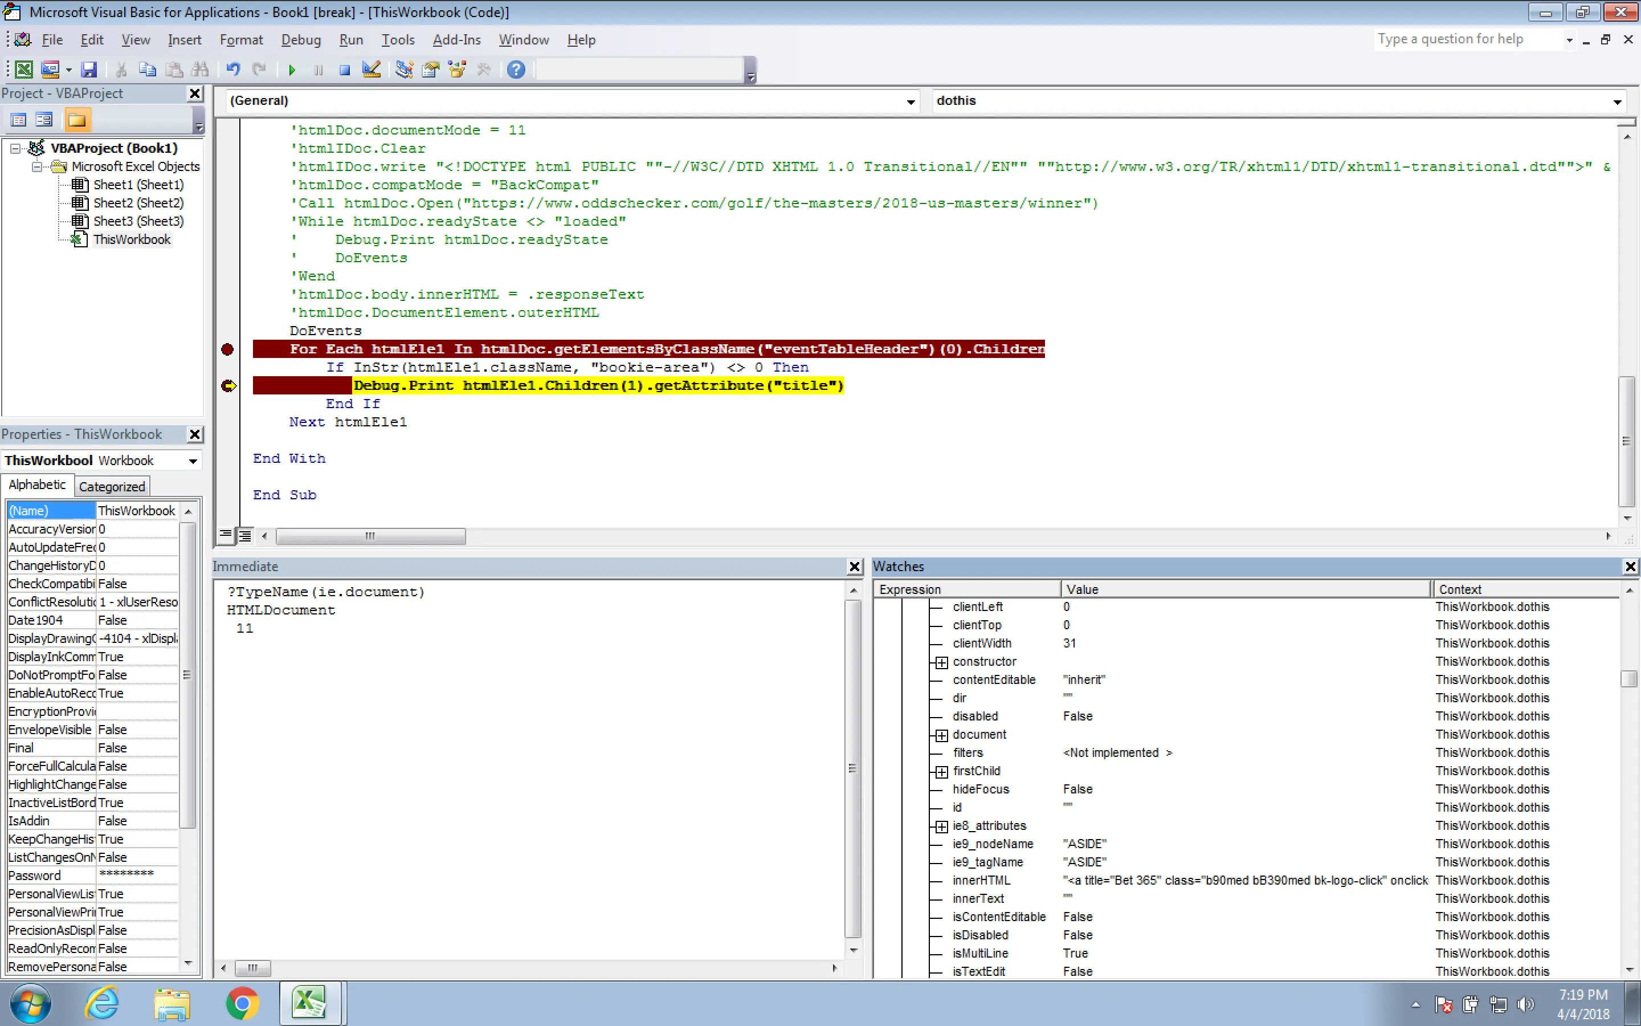Toggle Folders view in Project pane
This screenshot has height=1026, width=1641.
pos(76,120)
